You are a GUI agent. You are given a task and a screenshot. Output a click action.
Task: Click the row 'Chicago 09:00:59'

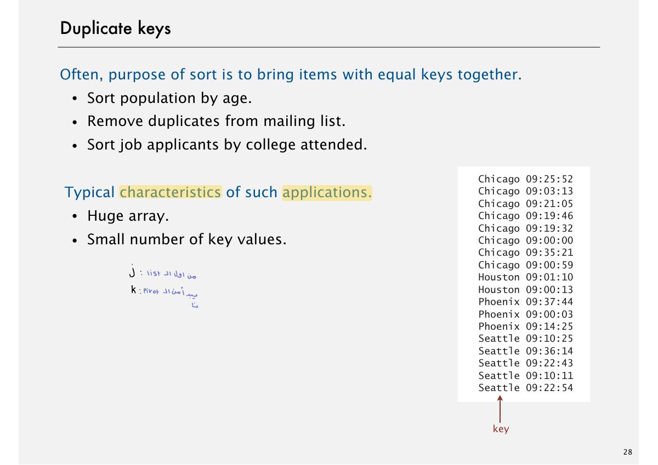[x=525, y=265]
